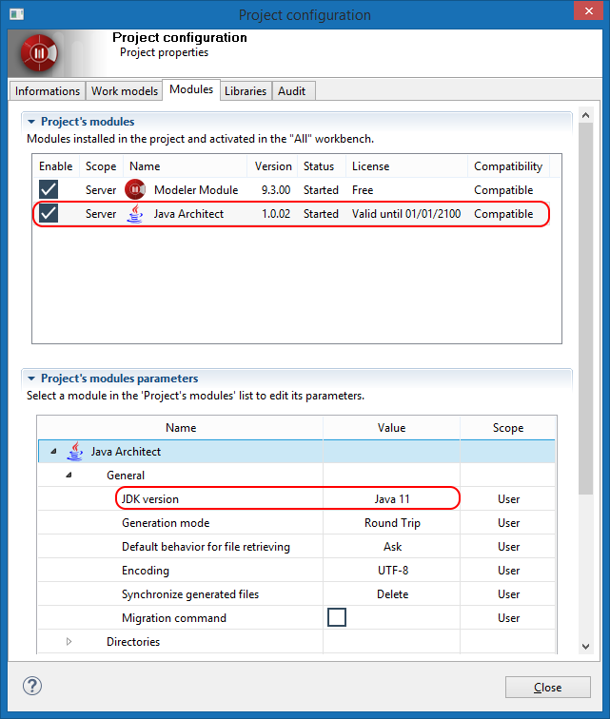Collapse the General parameters group
This screenshot has height=719, width=610.
tap(69, 476)
